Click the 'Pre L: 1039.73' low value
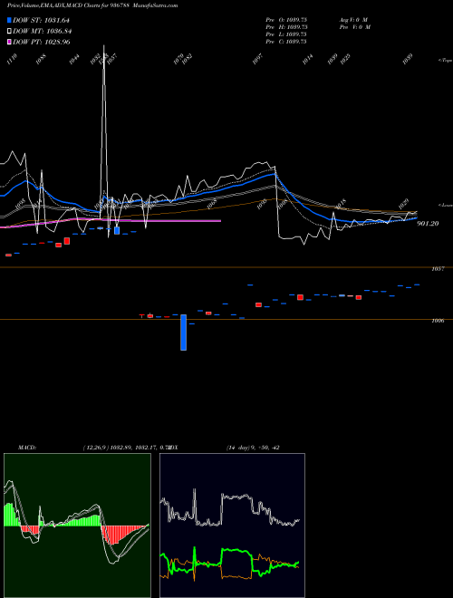This screenshot has width=453, height=598. [286, 34]
